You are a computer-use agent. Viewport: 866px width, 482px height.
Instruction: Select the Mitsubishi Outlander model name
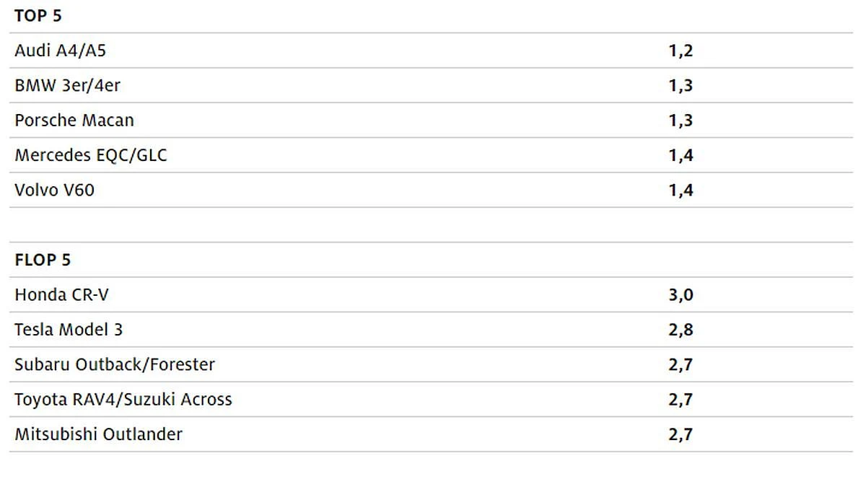click(99, 434)
